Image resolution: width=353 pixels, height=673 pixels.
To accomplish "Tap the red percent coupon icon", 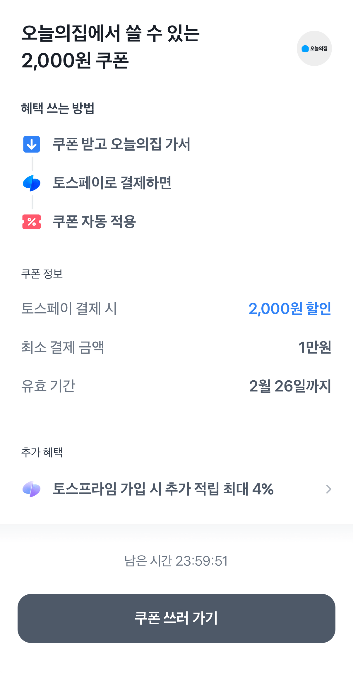I will point(32,222).
